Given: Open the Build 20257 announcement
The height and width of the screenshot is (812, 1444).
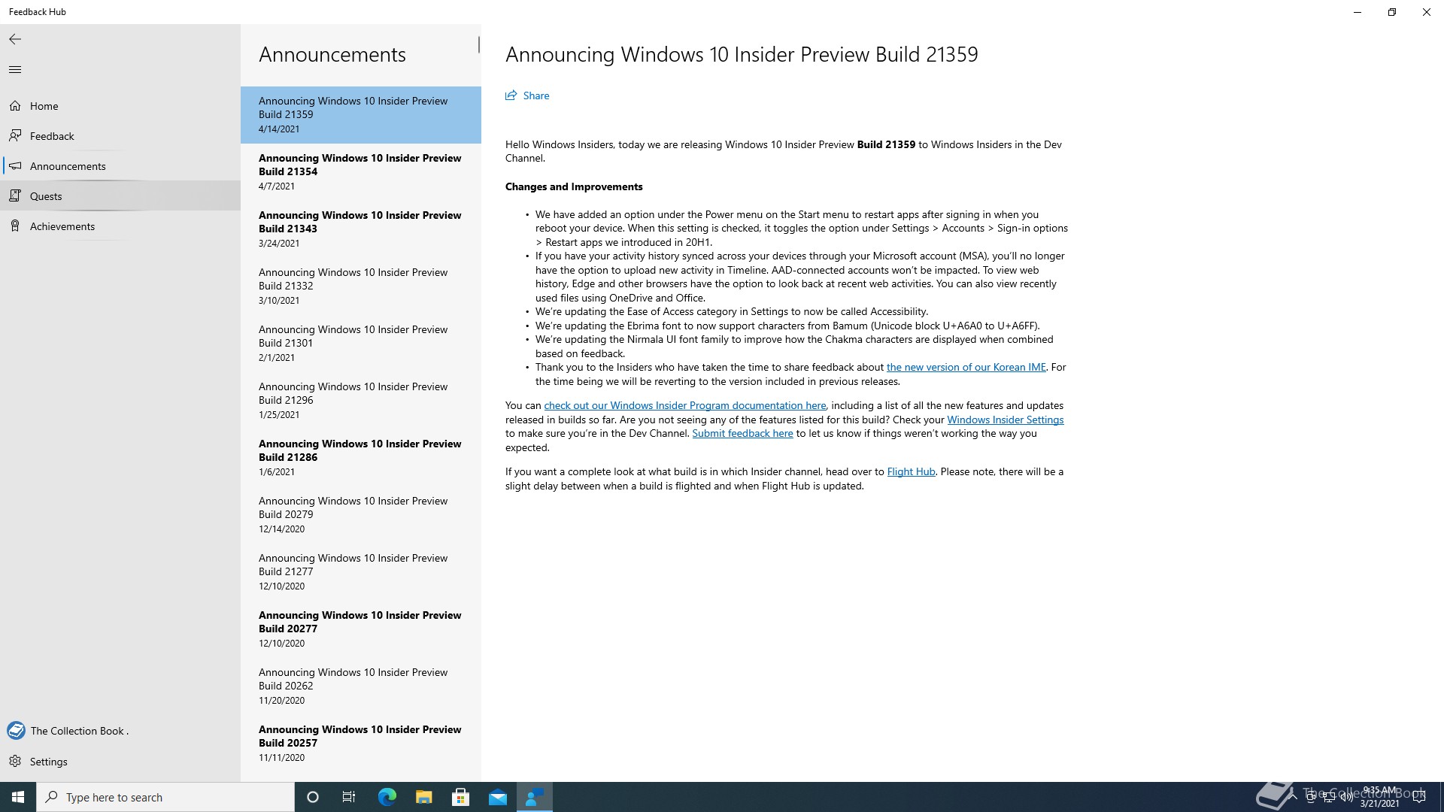Looking at the screenshot, I should tap(361, 743).
